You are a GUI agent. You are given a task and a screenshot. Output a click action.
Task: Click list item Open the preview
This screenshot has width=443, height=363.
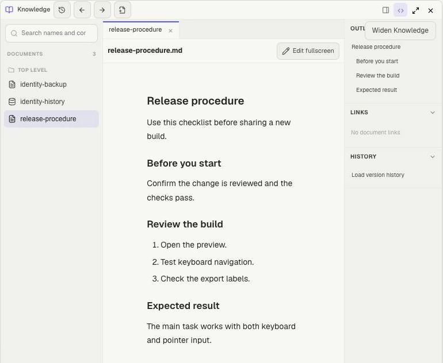click(x=193, y=245)
